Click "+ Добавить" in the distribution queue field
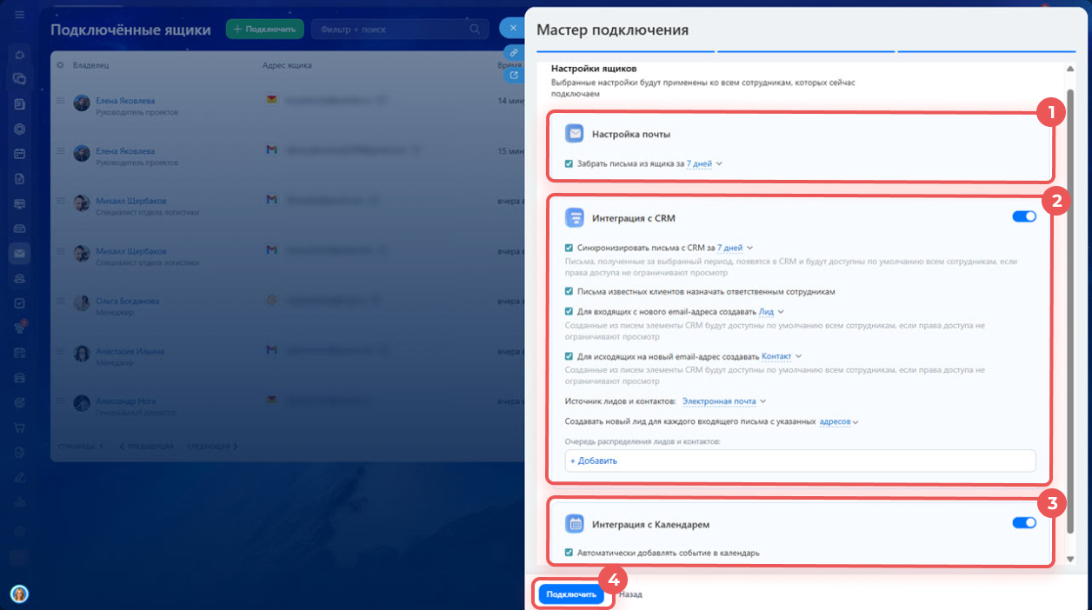 click(594, 461)
